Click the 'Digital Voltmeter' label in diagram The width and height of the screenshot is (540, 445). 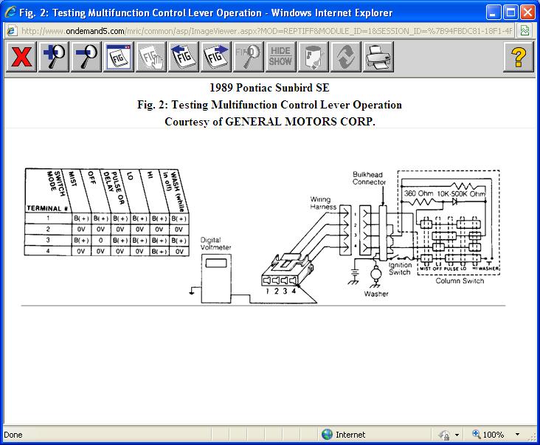click(x=215, y=244)
